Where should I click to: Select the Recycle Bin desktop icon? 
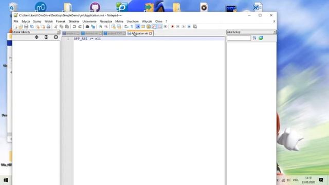pyautogui.click(x=13, y=7)
